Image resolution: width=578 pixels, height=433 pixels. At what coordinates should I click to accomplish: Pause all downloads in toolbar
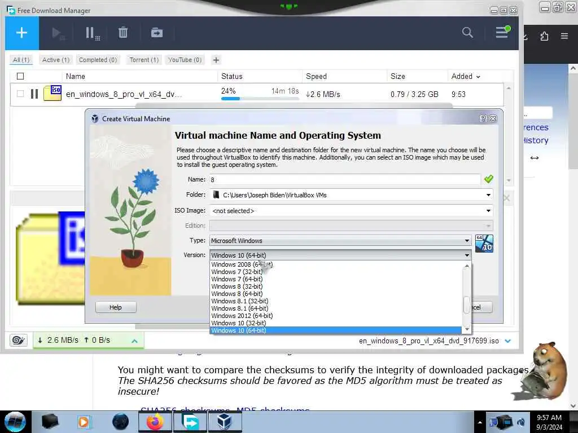coord(92,33)
